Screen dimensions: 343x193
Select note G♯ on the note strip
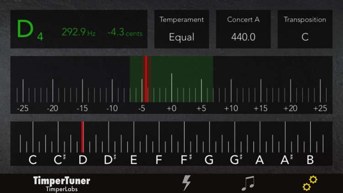click(x=236, y=160)
